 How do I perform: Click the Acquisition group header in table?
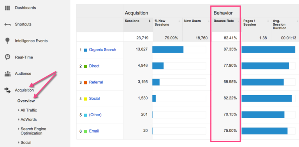click(136, 13)
